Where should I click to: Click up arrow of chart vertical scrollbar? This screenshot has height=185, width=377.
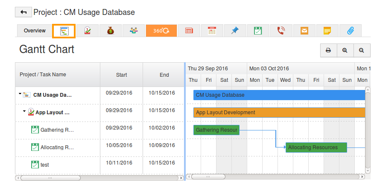368,89
